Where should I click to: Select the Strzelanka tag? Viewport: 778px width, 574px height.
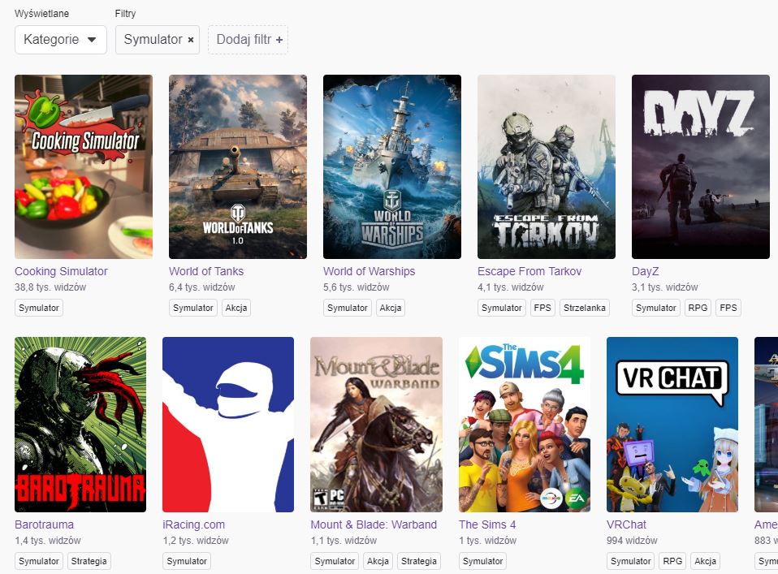(x=585, y=308)
